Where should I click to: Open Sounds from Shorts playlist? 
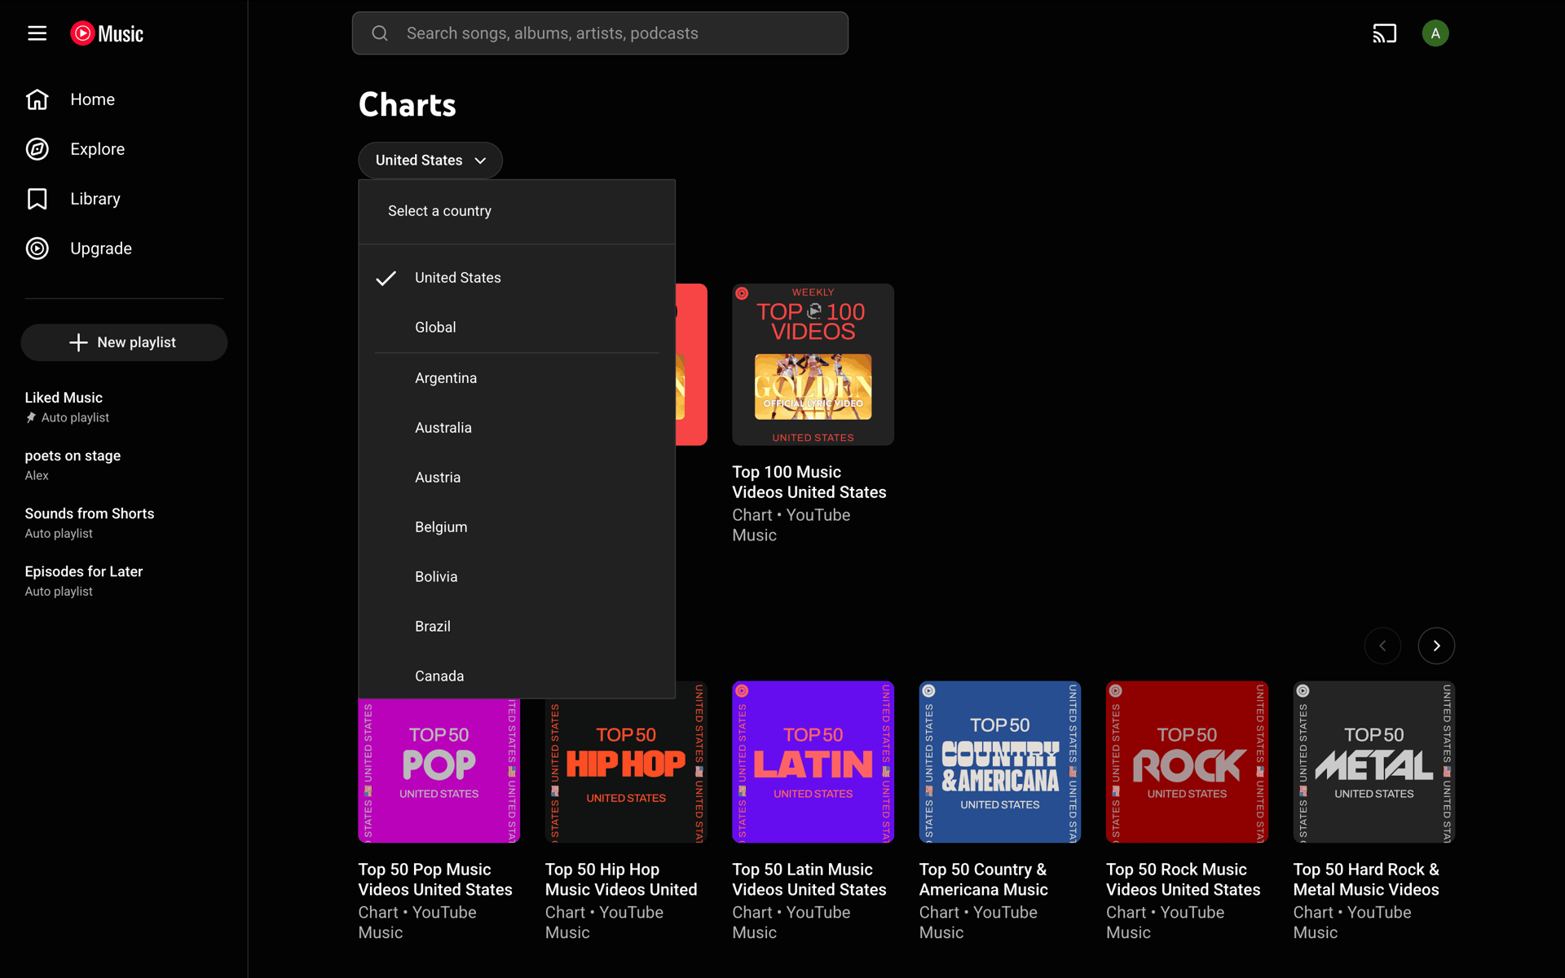(x=124, y=522)
